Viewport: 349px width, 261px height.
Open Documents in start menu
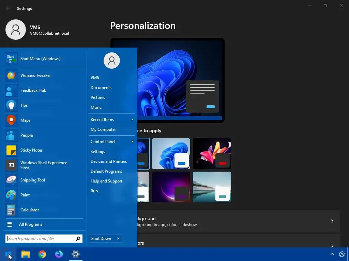pos(101,88)
